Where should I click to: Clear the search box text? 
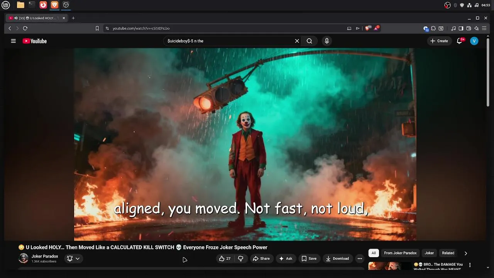pyautogui.click(x=297, y=41)
